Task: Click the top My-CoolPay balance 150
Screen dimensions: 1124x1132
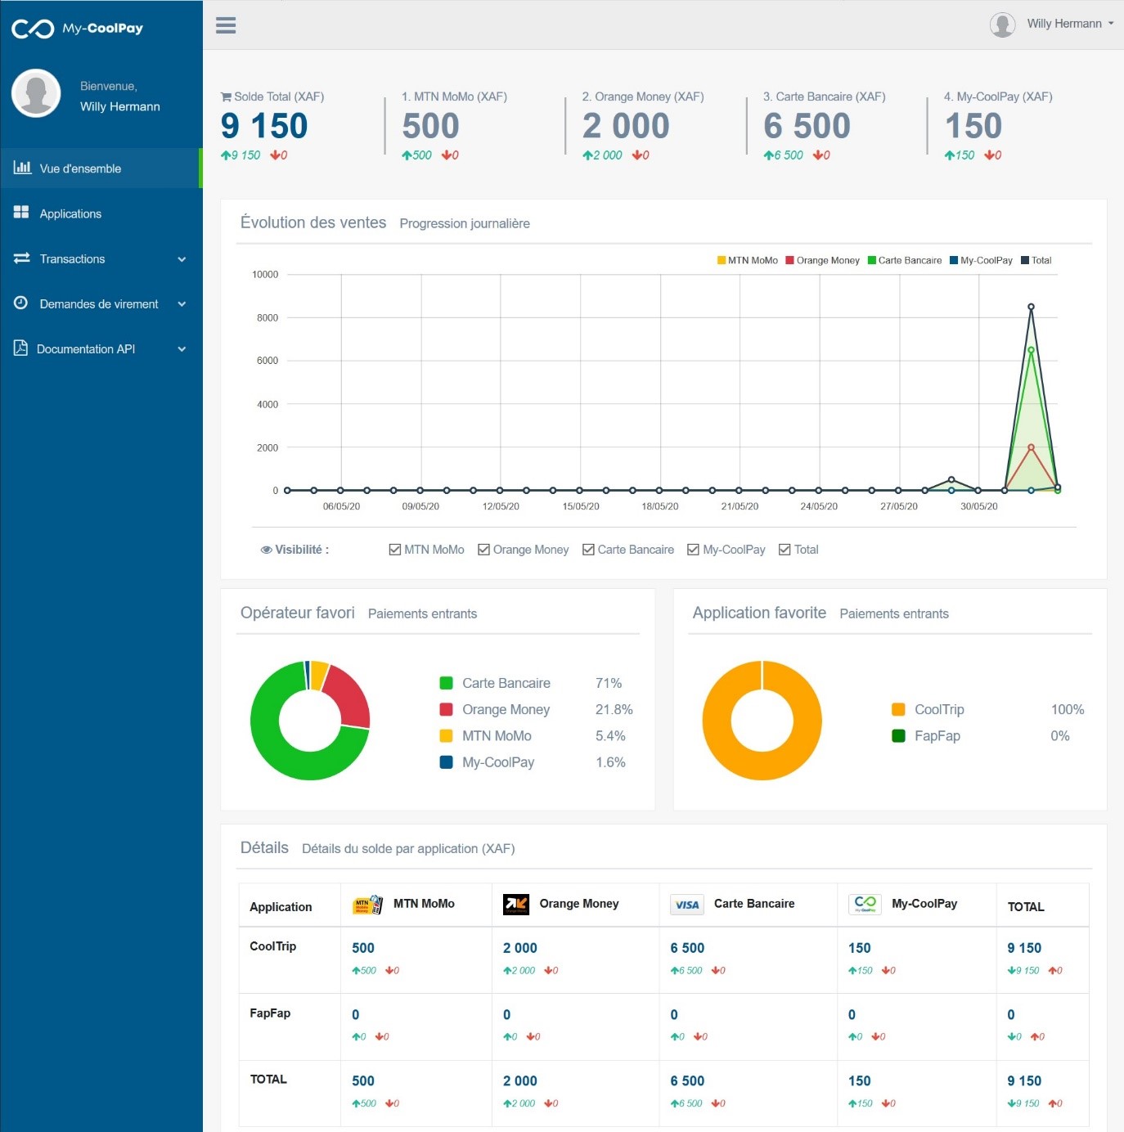Action: (973, 126)
